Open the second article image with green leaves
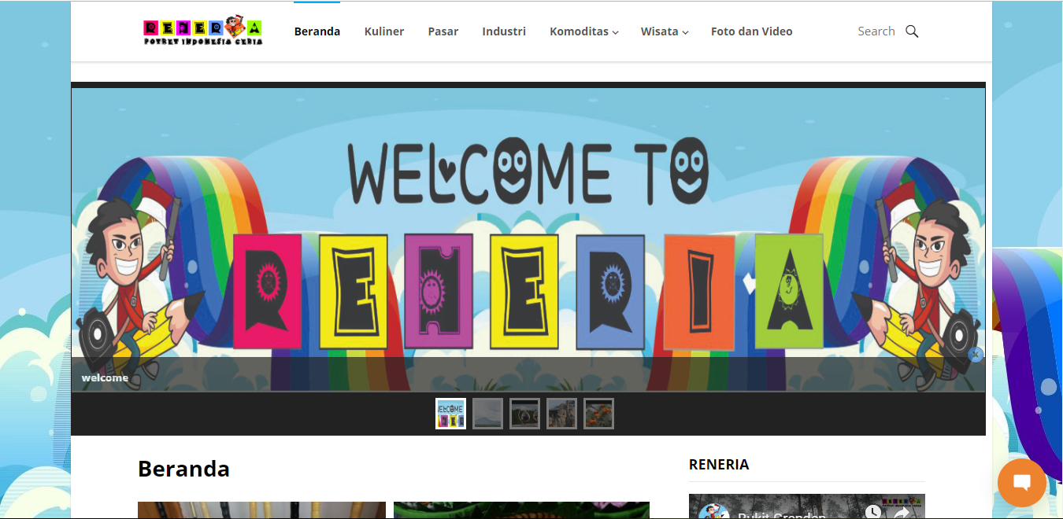Viewport: 1063px width, 519px height. [x=521, y=510]
